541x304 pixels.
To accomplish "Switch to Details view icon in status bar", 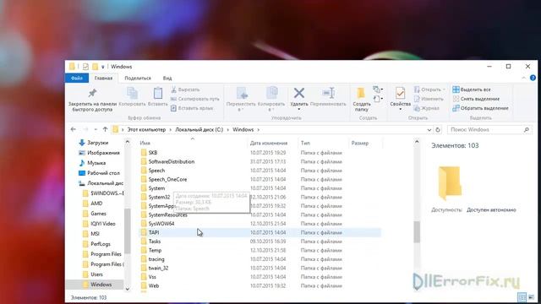I will click(x=522, y=297).
